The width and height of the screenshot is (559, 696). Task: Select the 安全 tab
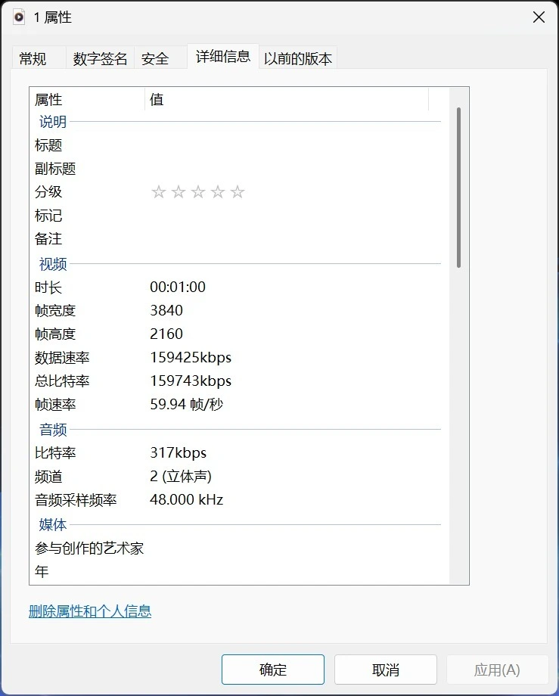click(x=155, y=59)
